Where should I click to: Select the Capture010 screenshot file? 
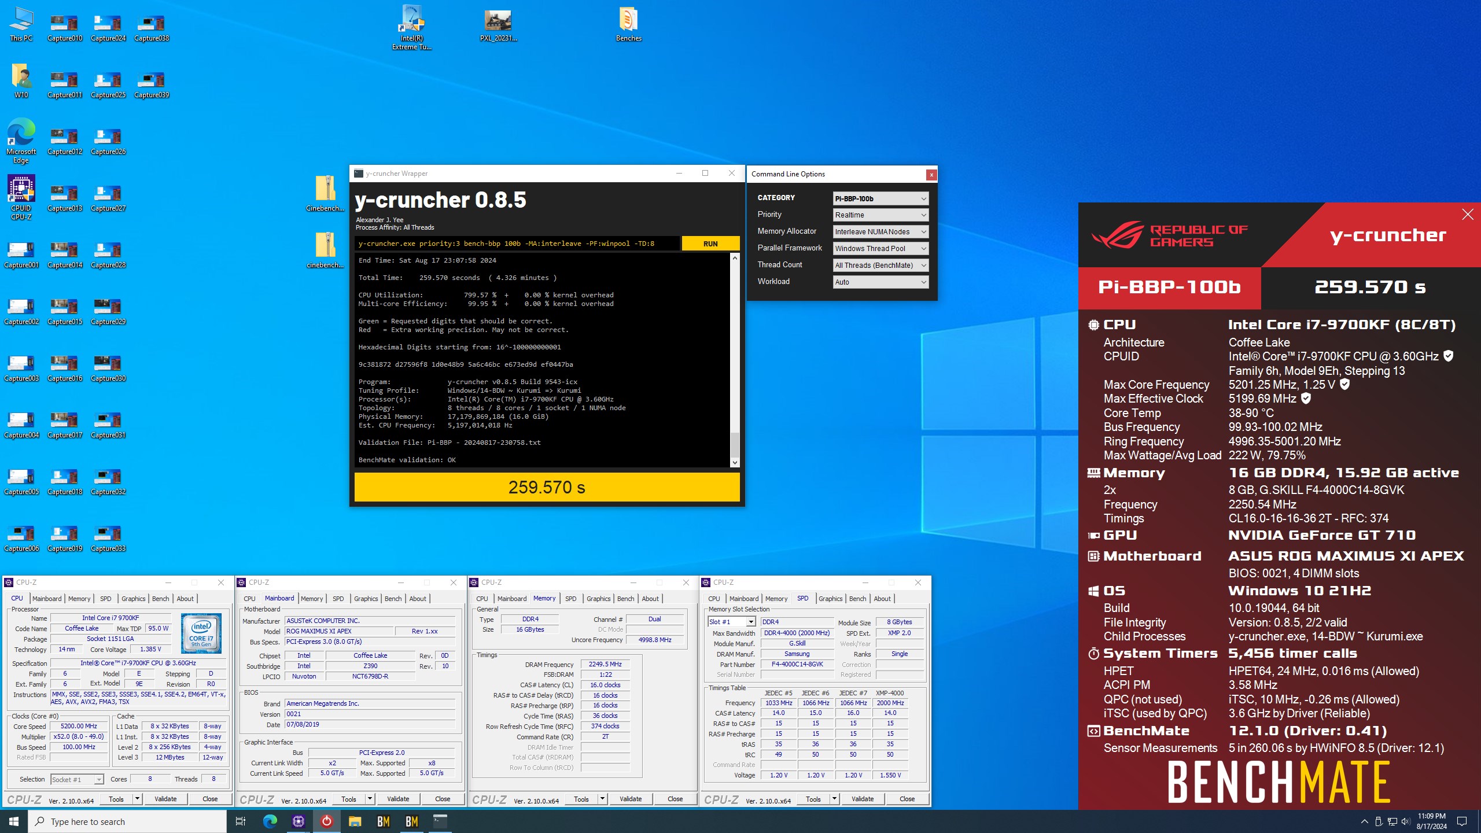65,28
